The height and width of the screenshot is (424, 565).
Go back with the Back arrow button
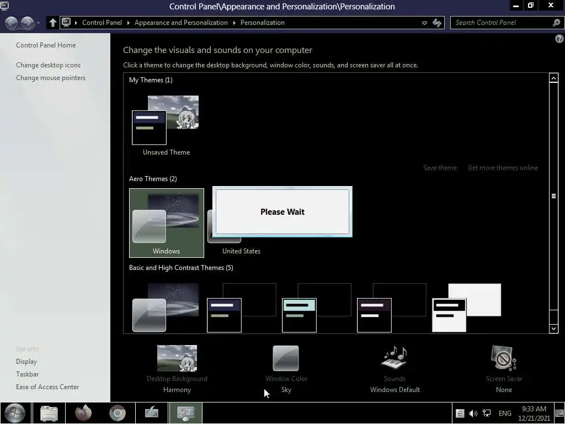coord(12,23)
